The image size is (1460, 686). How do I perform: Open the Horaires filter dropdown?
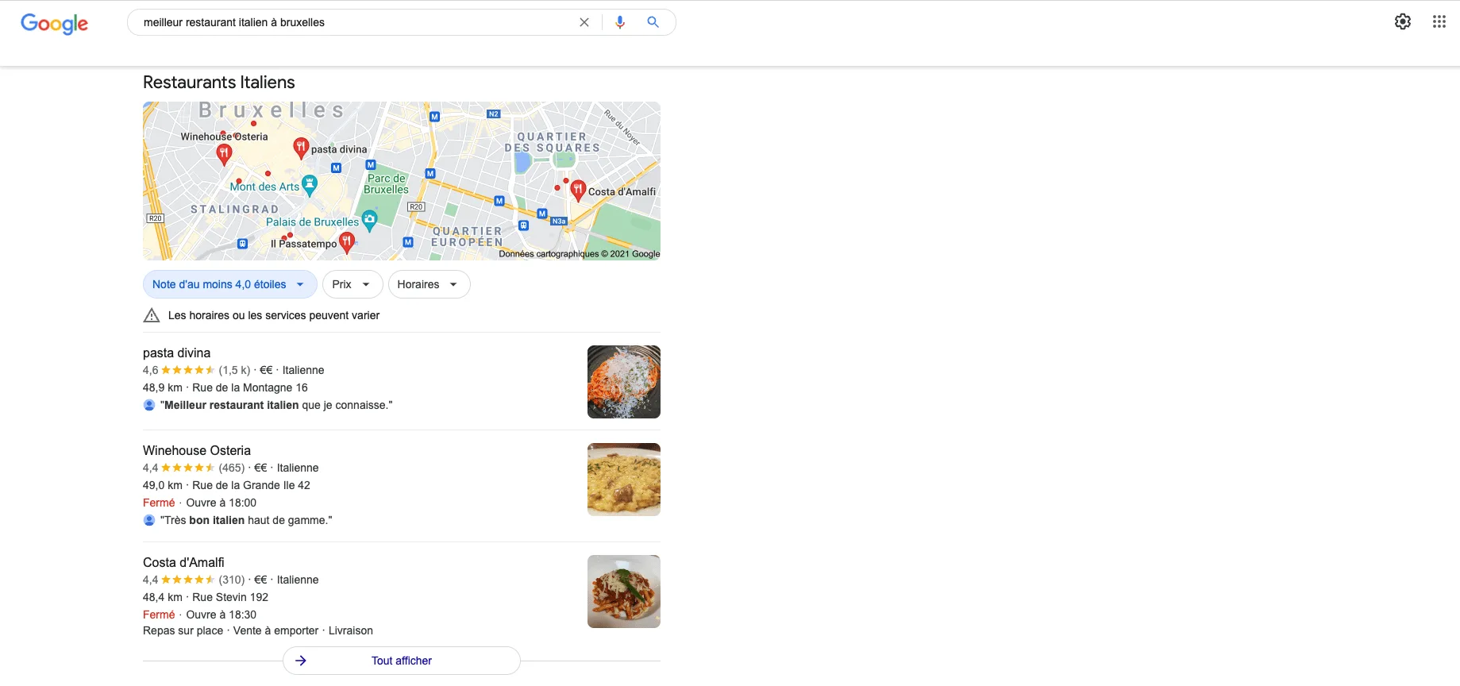click(x=429, y=284)
